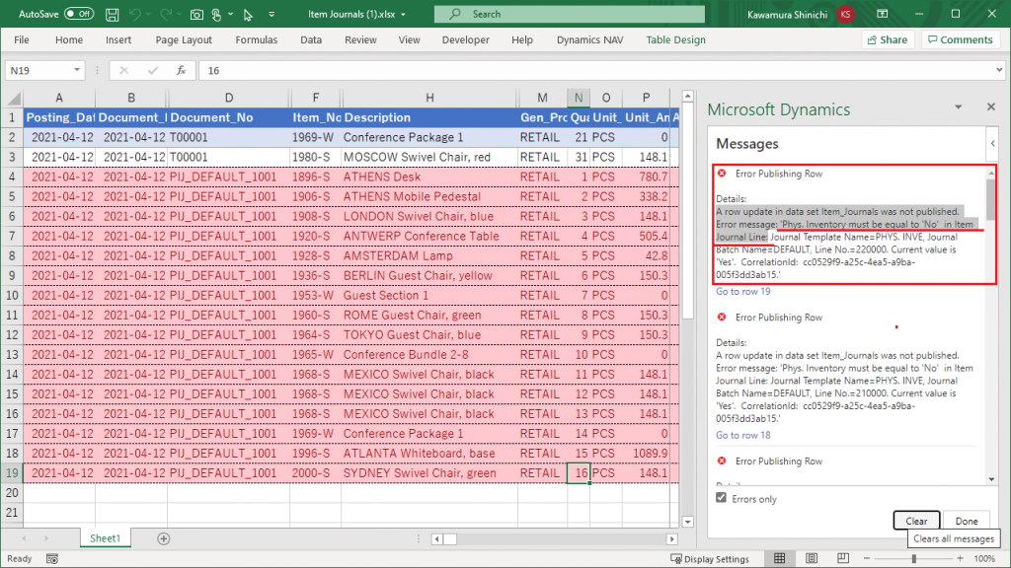Open the Name Box dropdown arrow
Viewport: 1011px width, 568px height.
pos(77,70)
